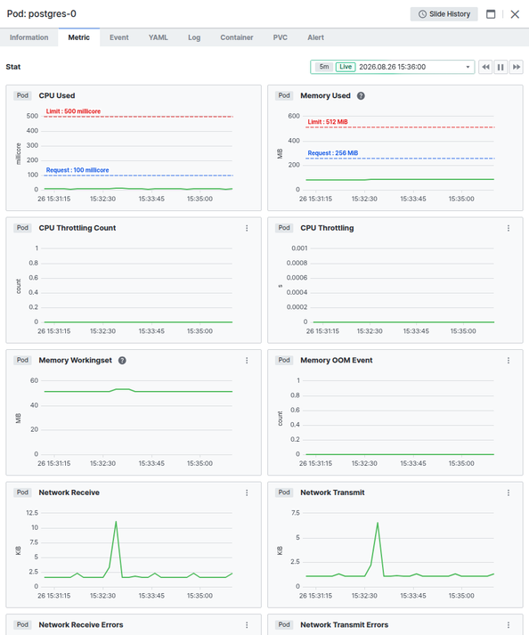Open Network Transmit Errors options menu
The width and height of the screenshot is (529, 635).
click(509, 625)
